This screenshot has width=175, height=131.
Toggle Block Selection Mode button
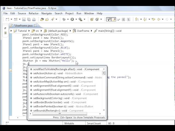tap(123, 19)
